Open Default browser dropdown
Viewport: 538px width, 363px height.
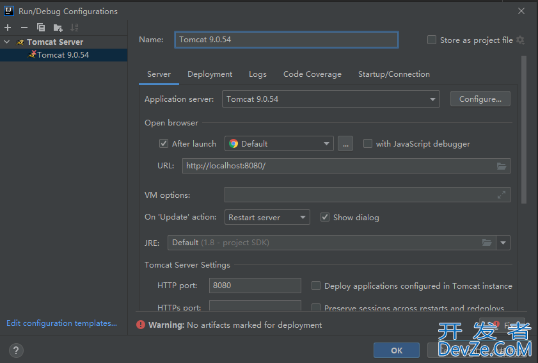[279, 143]
